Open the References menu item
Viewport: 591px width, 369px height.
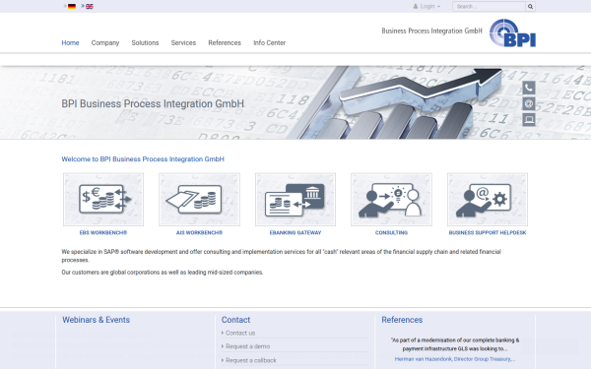(x=225, y=43)
